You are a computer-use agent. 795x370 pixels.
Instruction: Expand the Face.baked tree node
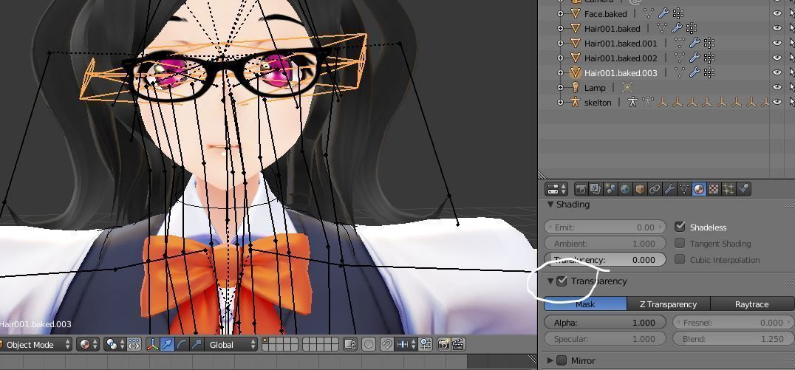tap(560, 14)
